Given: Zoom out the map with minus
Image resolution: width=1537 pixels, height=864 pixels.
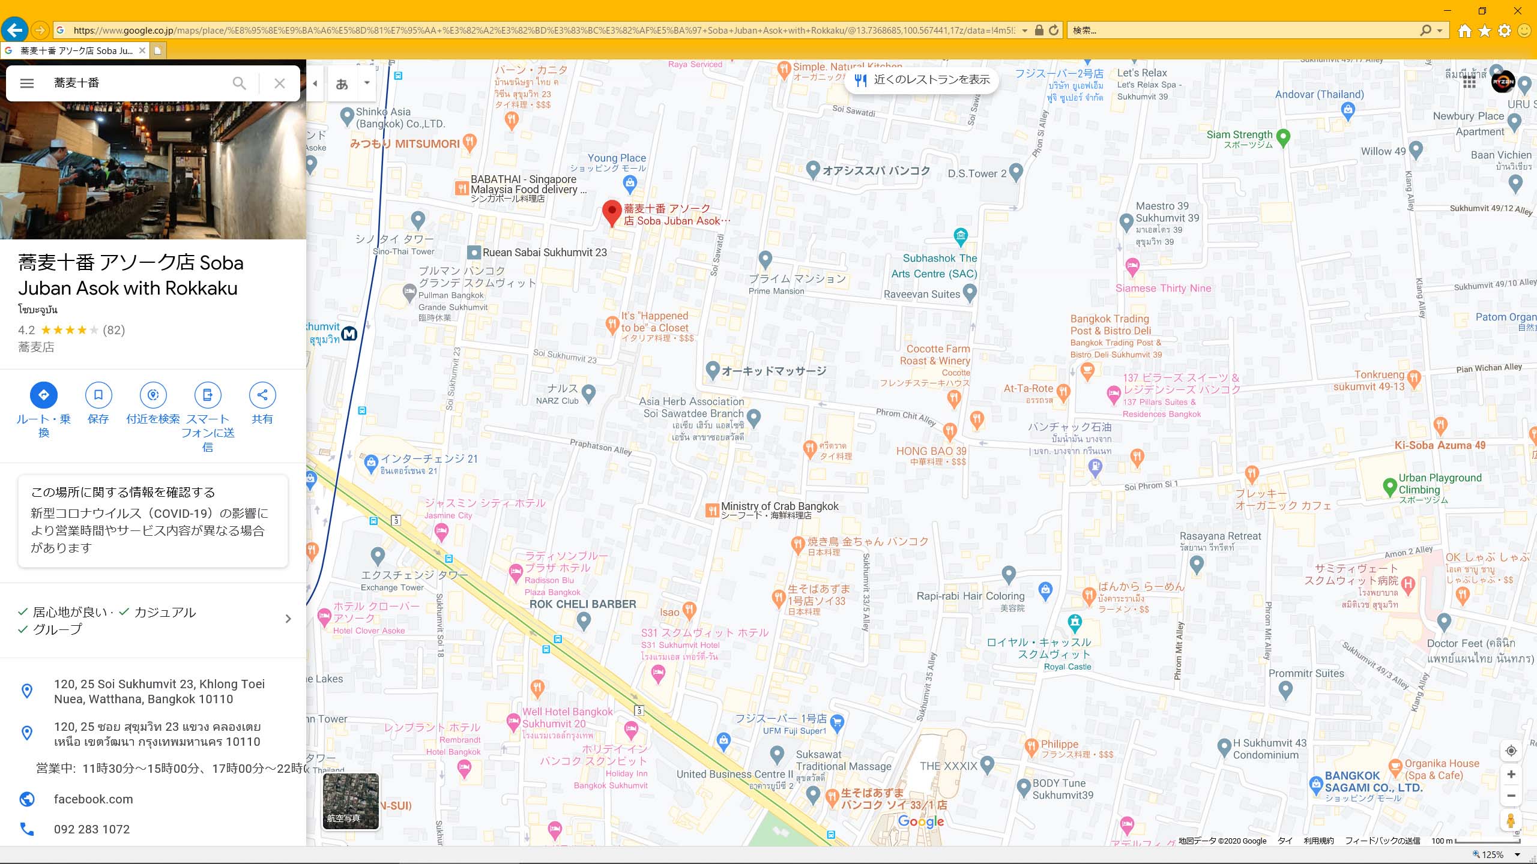Looking at the screenshot, I should (1511, 796).
